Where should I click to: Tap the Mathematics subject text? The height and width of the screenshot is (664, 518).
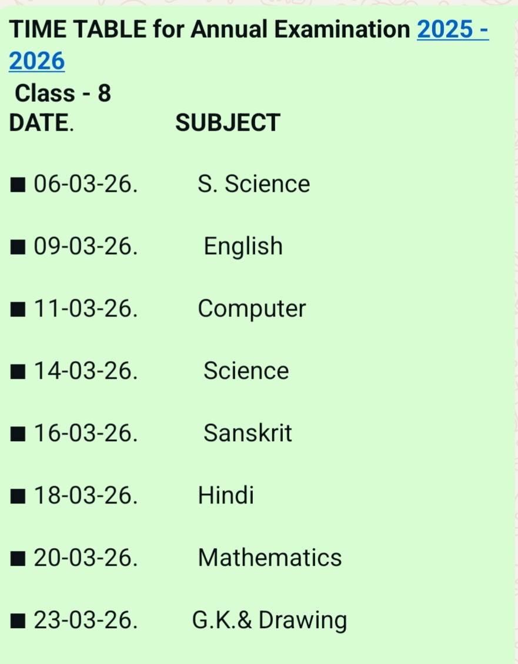coord(269,558)
